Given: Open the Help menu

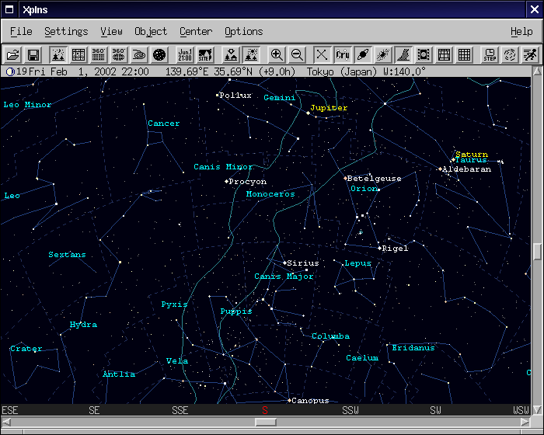Looking at the screenshot, I should click(521, 32).
